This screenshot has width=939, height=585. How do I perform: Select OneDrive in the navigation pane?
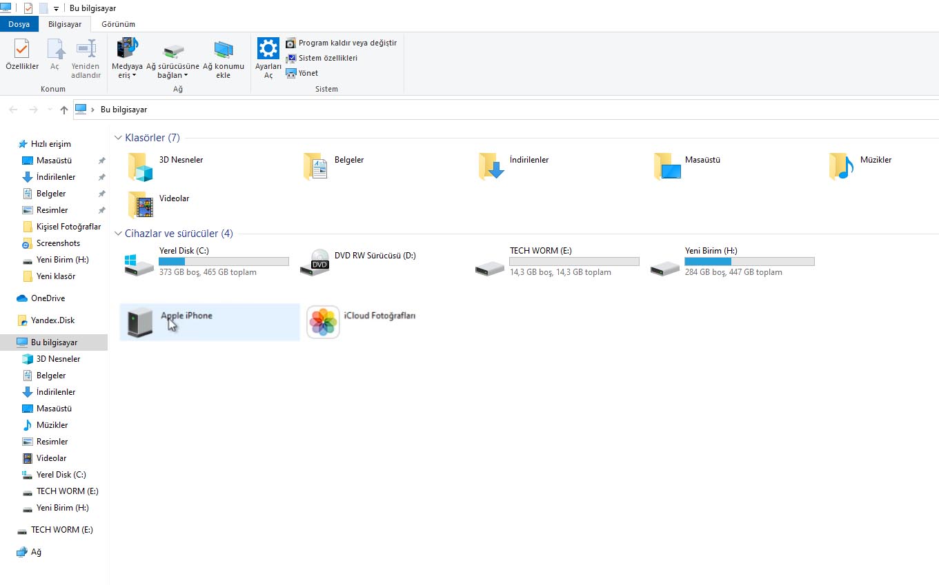[x=48, y=298]
